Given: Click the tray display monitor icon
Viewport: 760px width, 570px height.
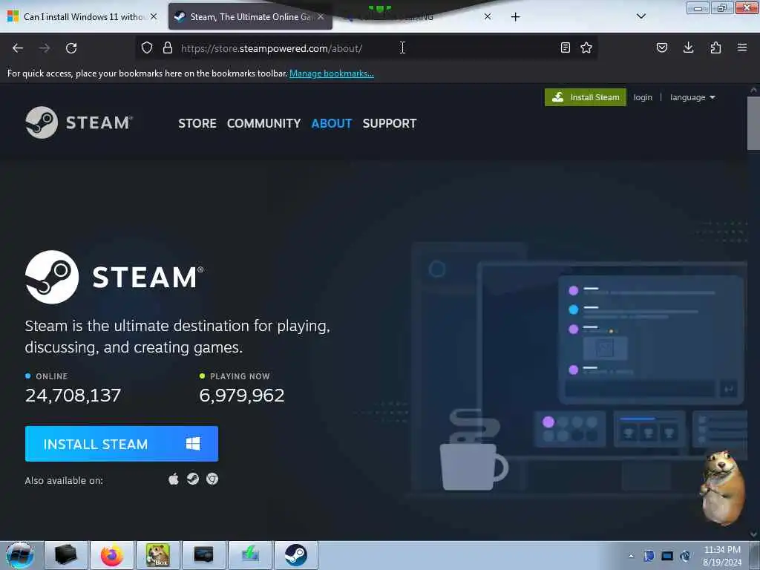Looking at the screenshot, I should [667, 556].
